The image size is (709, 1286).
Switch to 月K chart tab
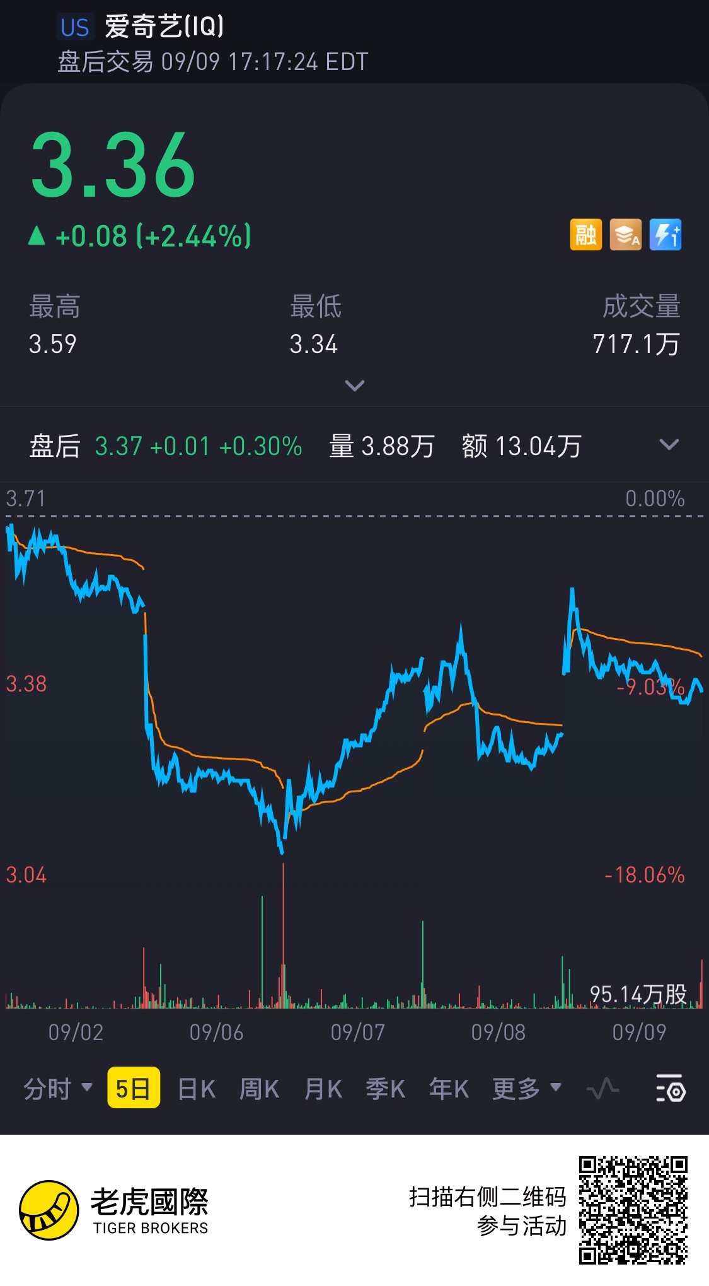(323, 1089)
